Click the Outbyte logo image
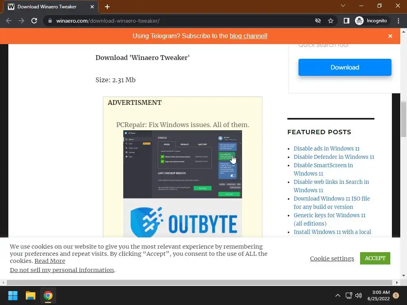 [x=182, y=218]
